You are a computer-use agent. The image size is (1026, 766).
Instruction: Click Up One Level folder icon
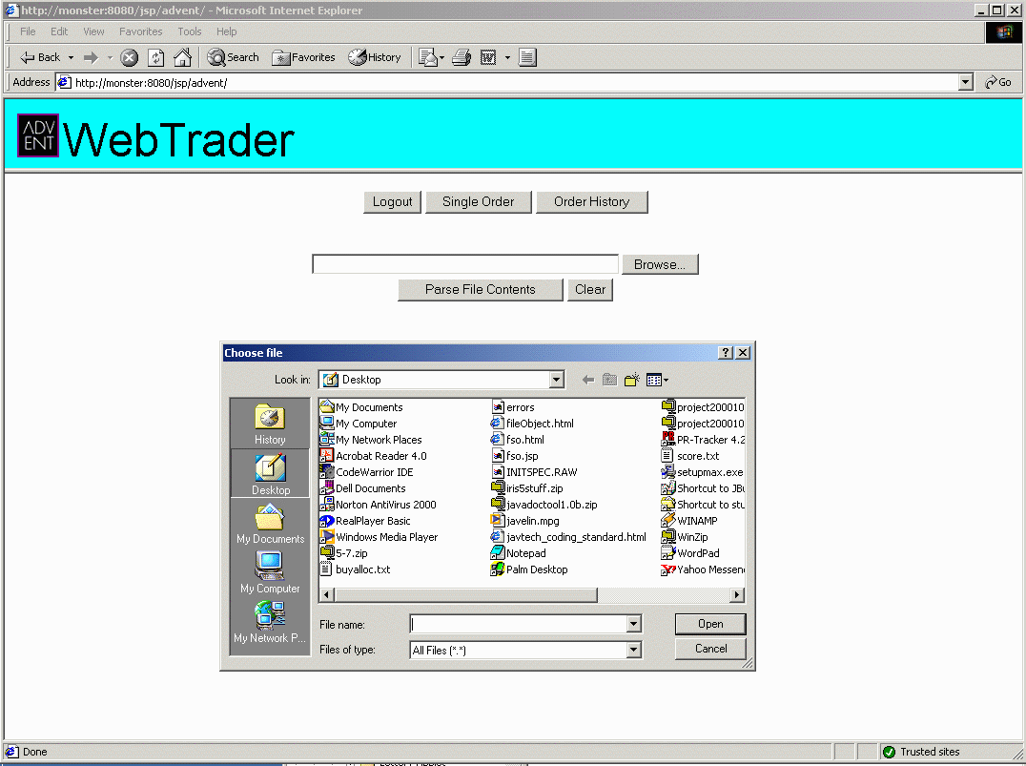(609, 380)
